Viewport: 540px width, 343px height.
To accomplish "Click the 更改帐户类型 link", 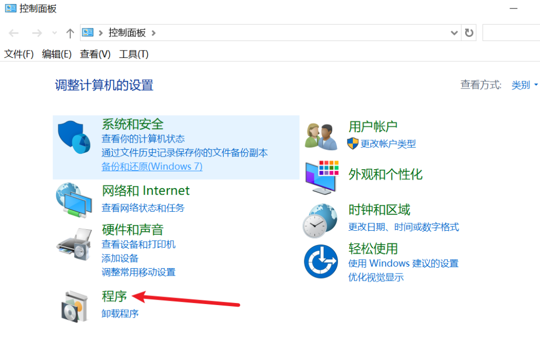I will (388, 143).
